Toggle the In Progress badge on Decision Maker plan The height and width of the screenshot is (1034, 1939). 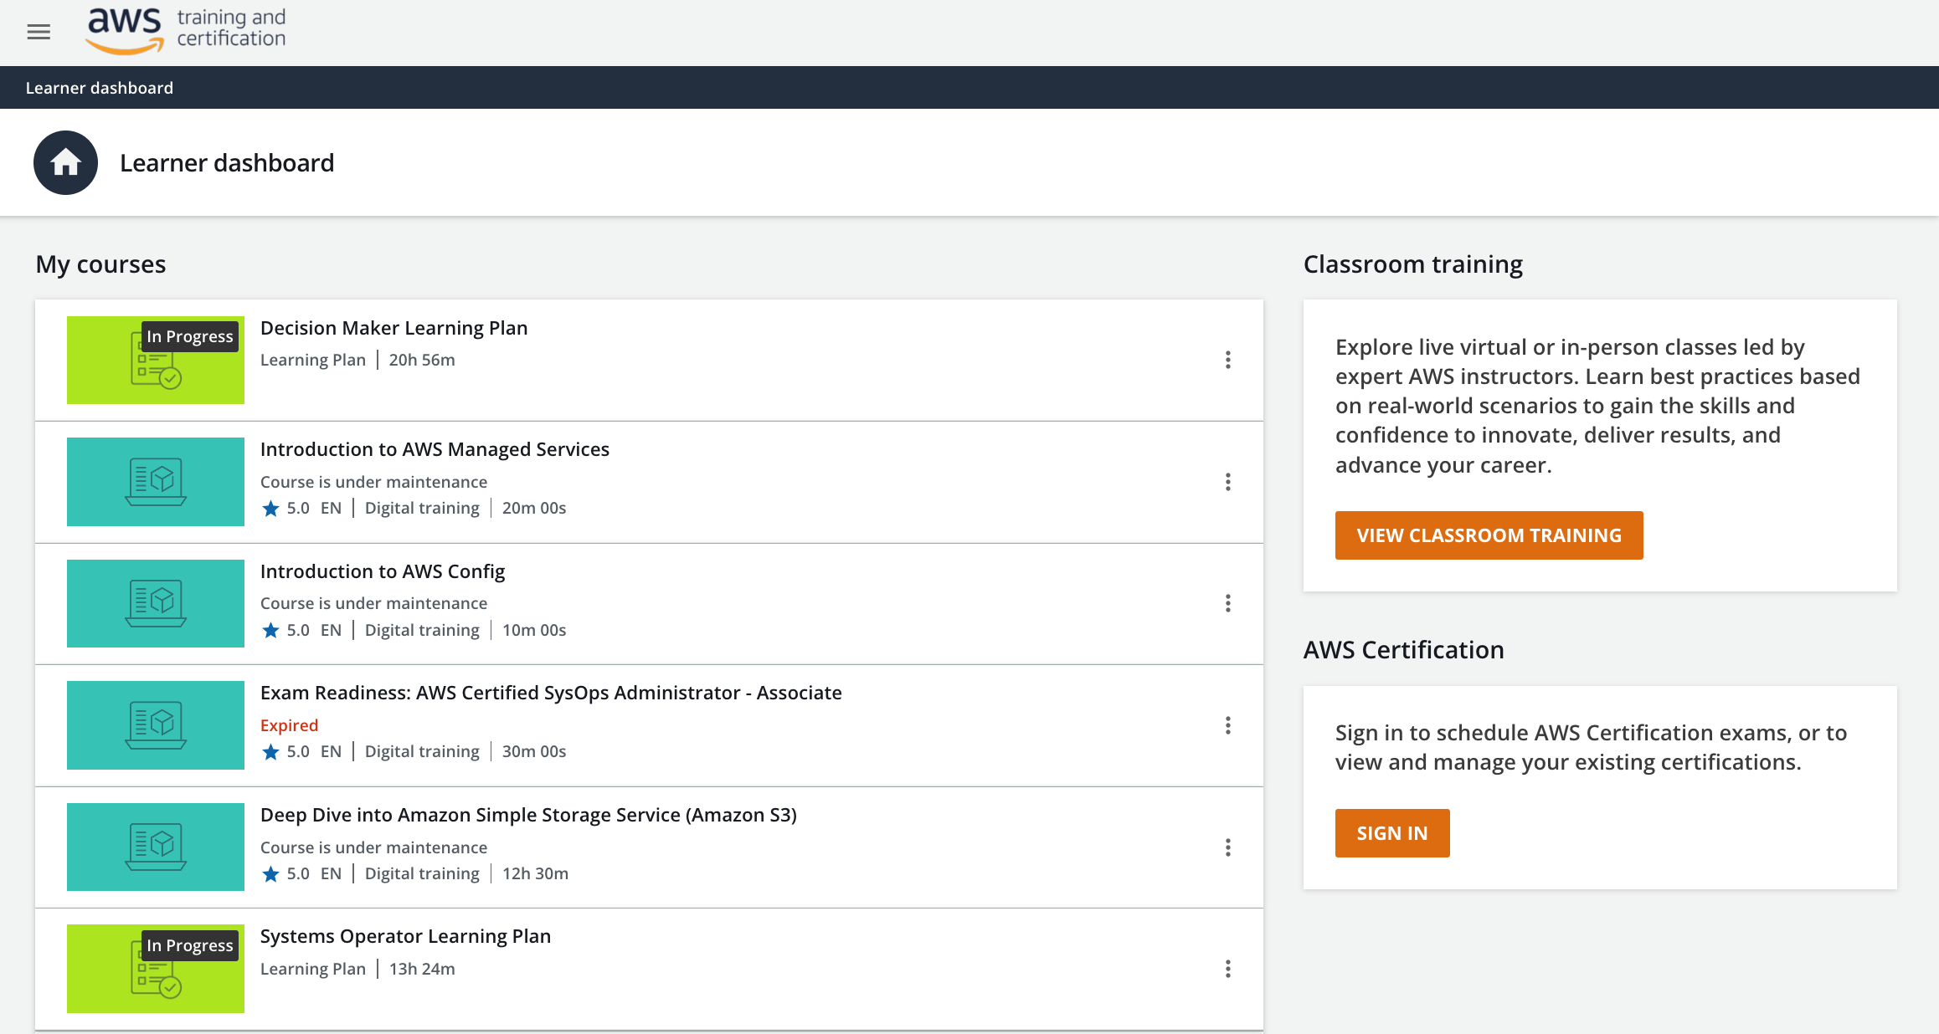pos(188,335)
